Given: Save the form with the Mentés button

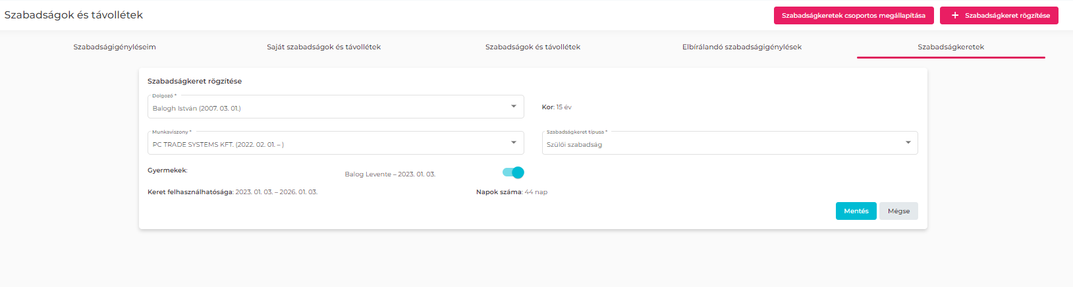Looking at the screenshot, I should click(856, 211).
